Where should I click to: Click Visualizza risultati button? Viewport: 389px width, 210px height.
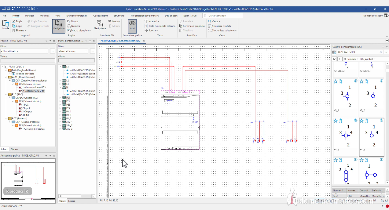click(219, 26)
